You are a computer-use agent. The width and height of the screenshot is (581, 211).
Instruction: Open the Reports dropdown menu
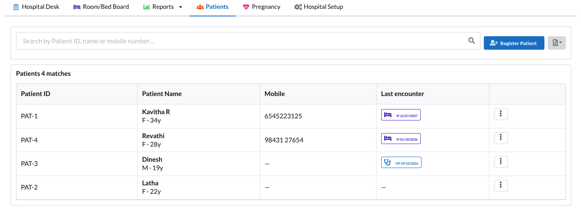(x=163, y=7)
